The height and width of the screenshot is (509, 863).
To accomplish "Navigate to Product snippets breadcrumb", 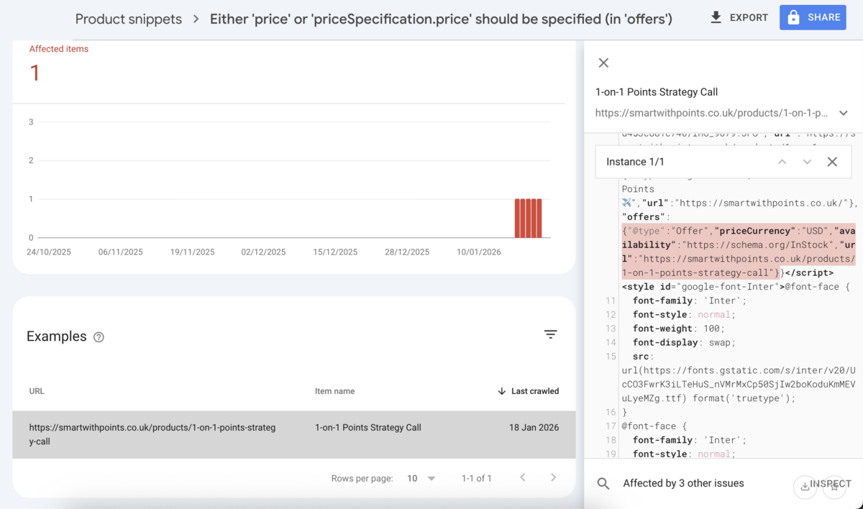I will coord(129,19).
